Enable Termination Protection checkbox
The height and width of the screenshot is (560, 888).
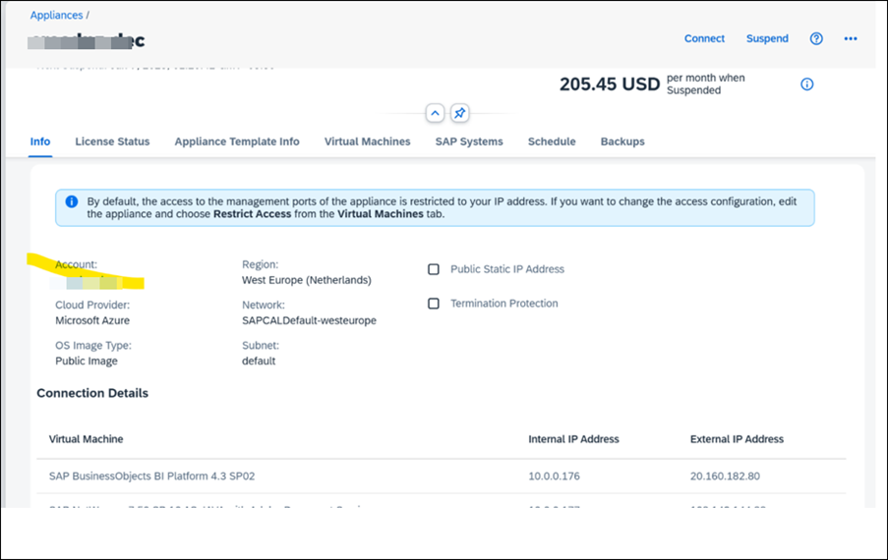tap(434, 304)
